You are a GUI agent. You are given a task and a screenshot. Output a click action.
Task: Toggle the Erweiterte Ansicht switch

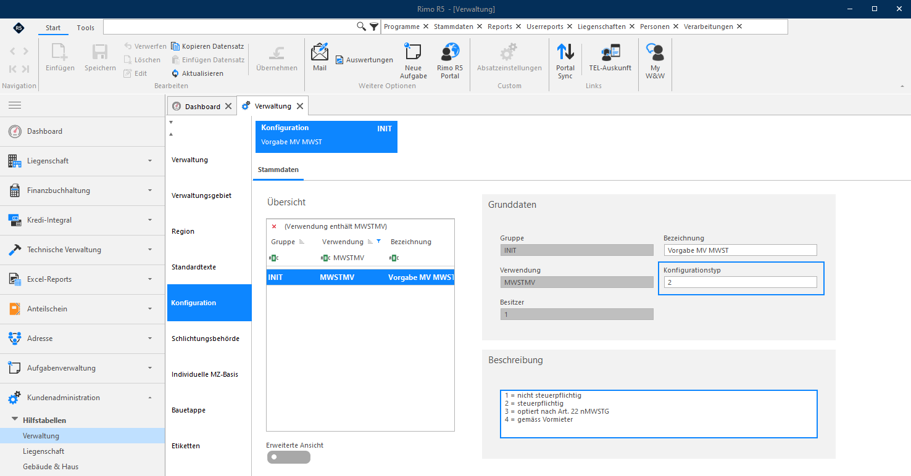point(288,457)
